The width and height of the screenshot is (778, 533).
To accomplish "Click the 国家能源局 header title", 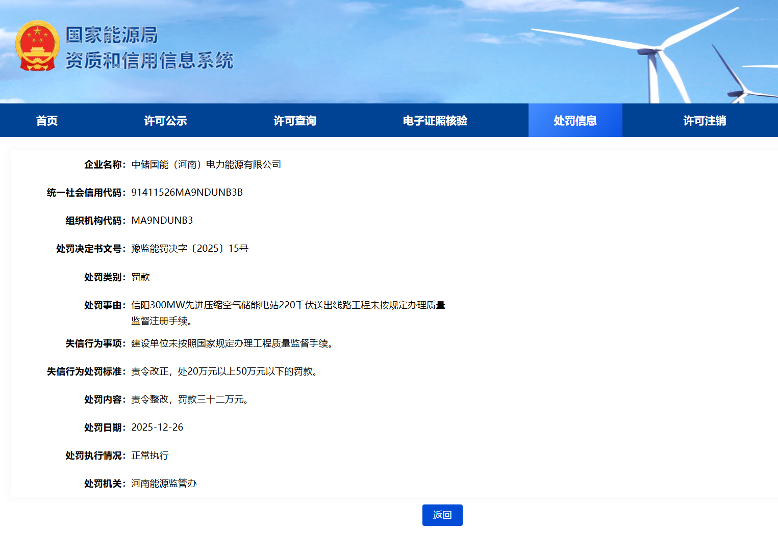I will 112,35.
